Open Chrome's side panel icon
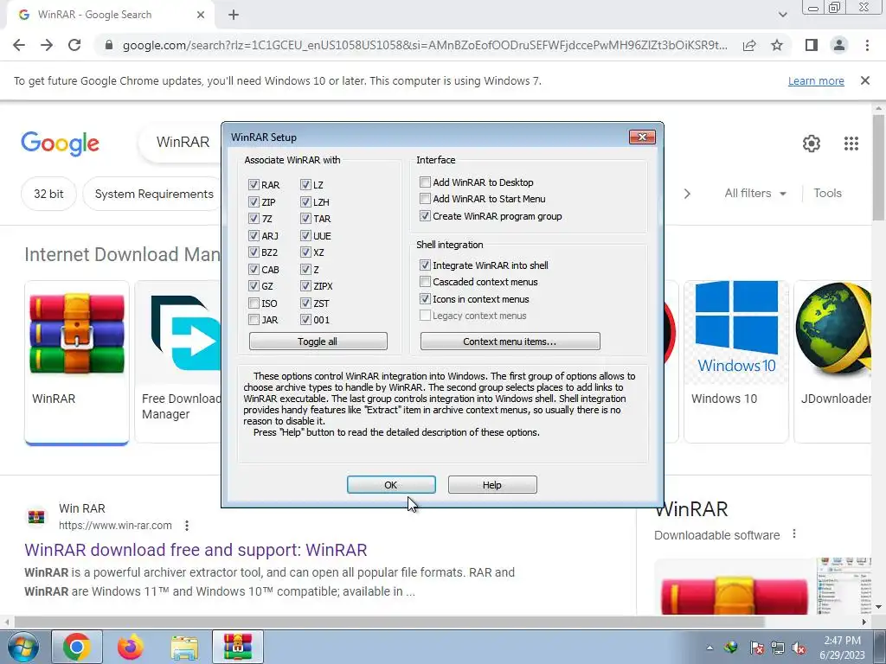This screenshot has width=886, height=664. (812, 45)
